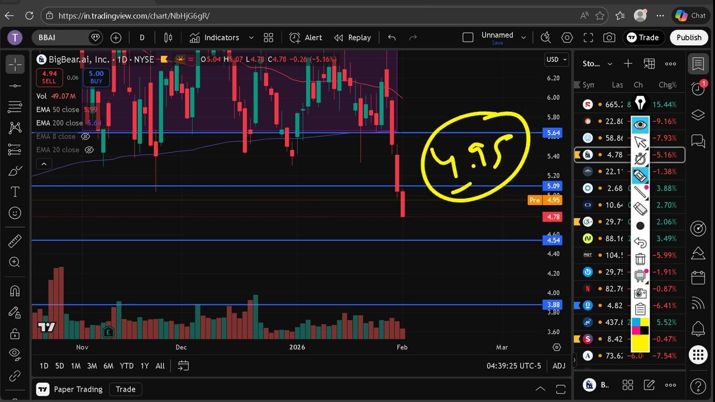Show the hidden EMA 20 indicator

(x=89, y=150)
